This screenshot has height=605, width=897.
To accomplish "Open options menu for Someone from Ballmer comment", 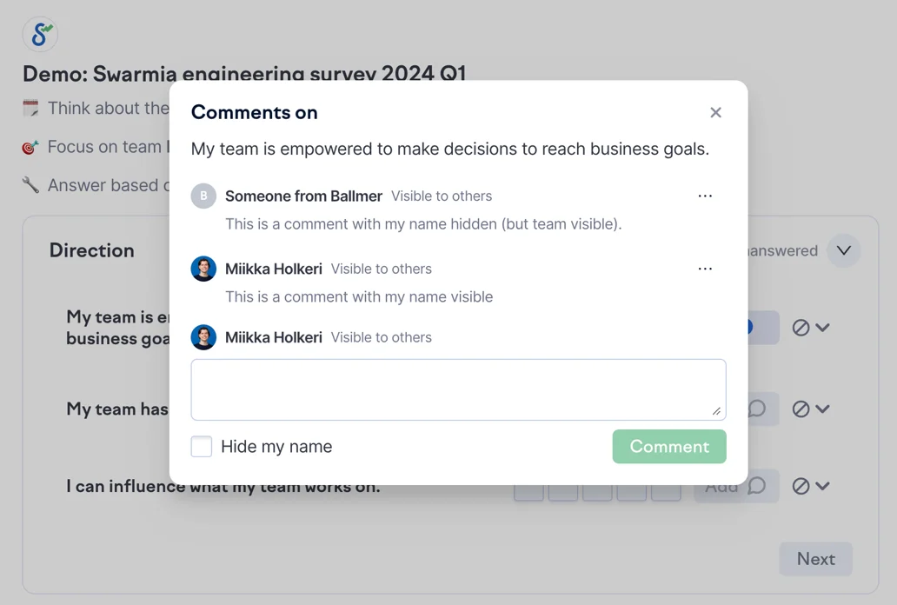I will [x=705, y=196].
